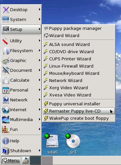Open Linux-Firewall Wizard
Viewport: 121px width, 165px height.
(x=79, y=66)
